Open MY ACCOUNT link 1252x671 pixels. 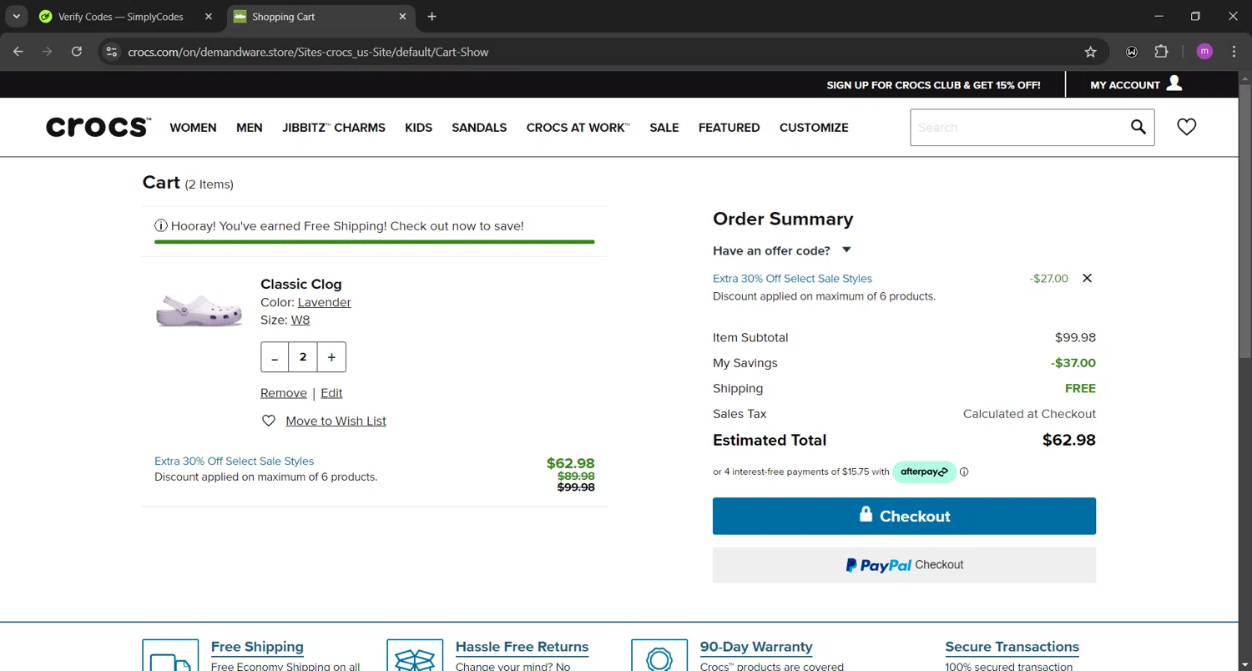coord(1125,85)
